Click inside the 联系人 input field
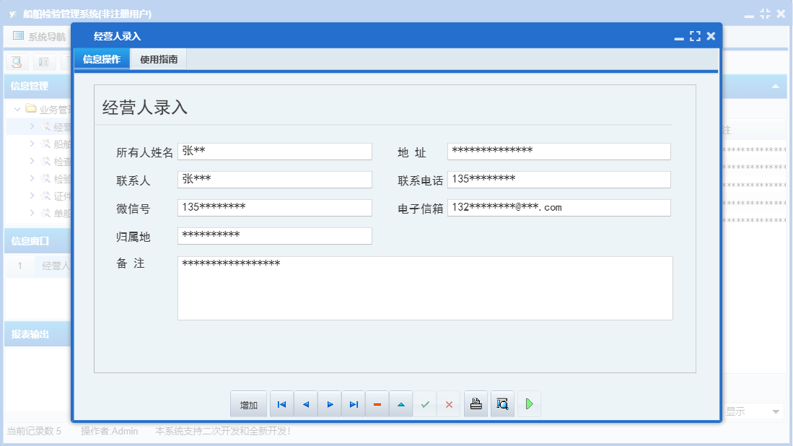This screenshot has height=446, width=793. [275, 179]
